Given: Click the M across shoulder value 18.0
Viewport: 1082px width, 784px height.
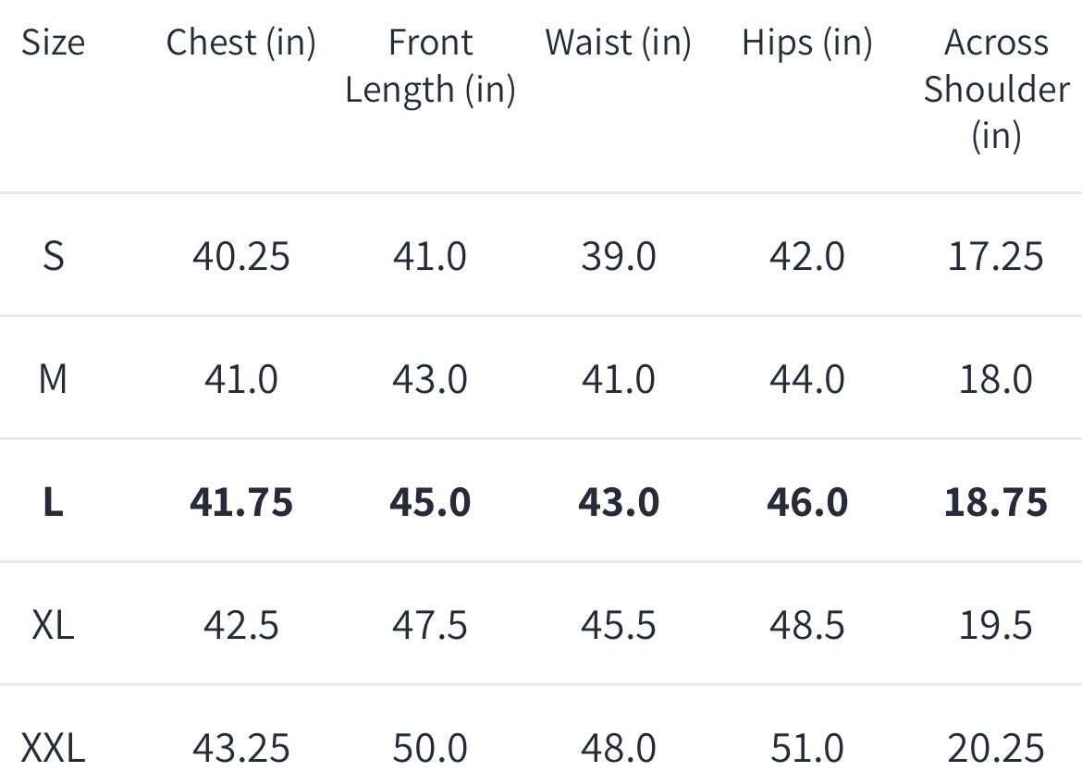Looking at the screenshot, I should [996, 379].
